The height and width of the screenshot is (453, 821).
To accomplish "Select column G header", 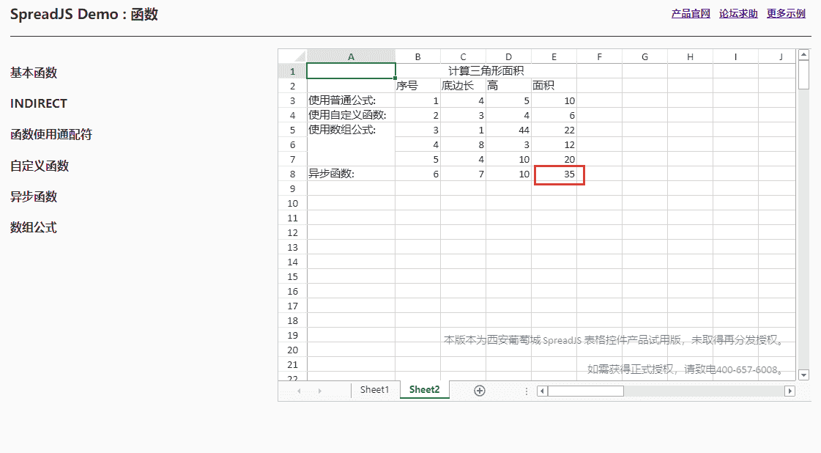I will [644, 56].
